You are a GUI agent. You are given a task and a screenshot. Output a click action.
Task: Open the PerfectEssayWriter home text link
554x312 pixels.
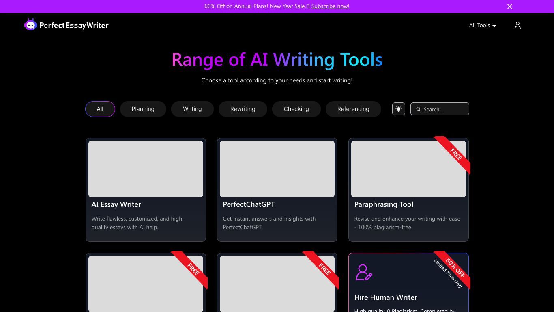[74, 25]
